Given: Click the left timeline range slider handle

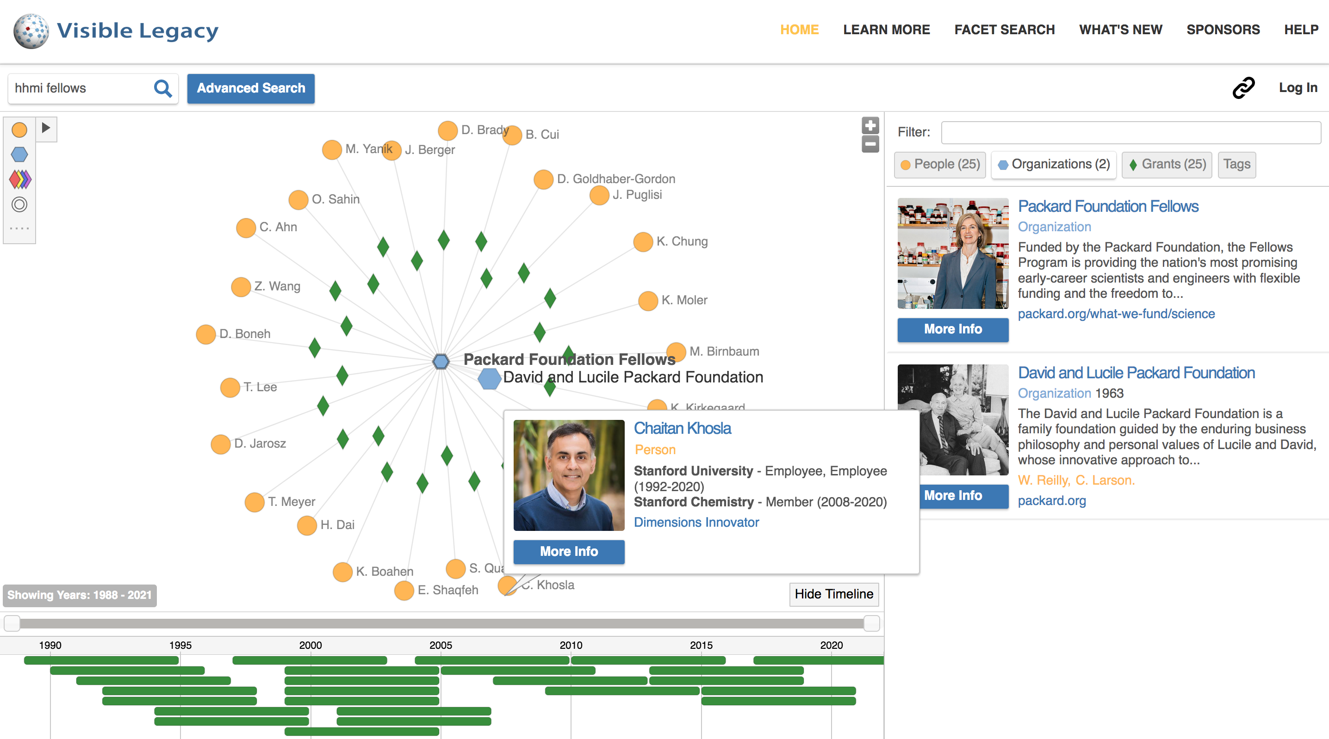Looking at the screenshot, I should [12, 623].
